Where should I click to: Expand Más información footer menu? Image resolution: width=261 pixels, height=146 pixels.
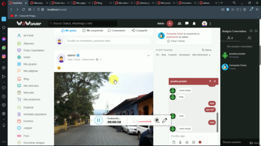pyautogui.click(x=201, y=55)
